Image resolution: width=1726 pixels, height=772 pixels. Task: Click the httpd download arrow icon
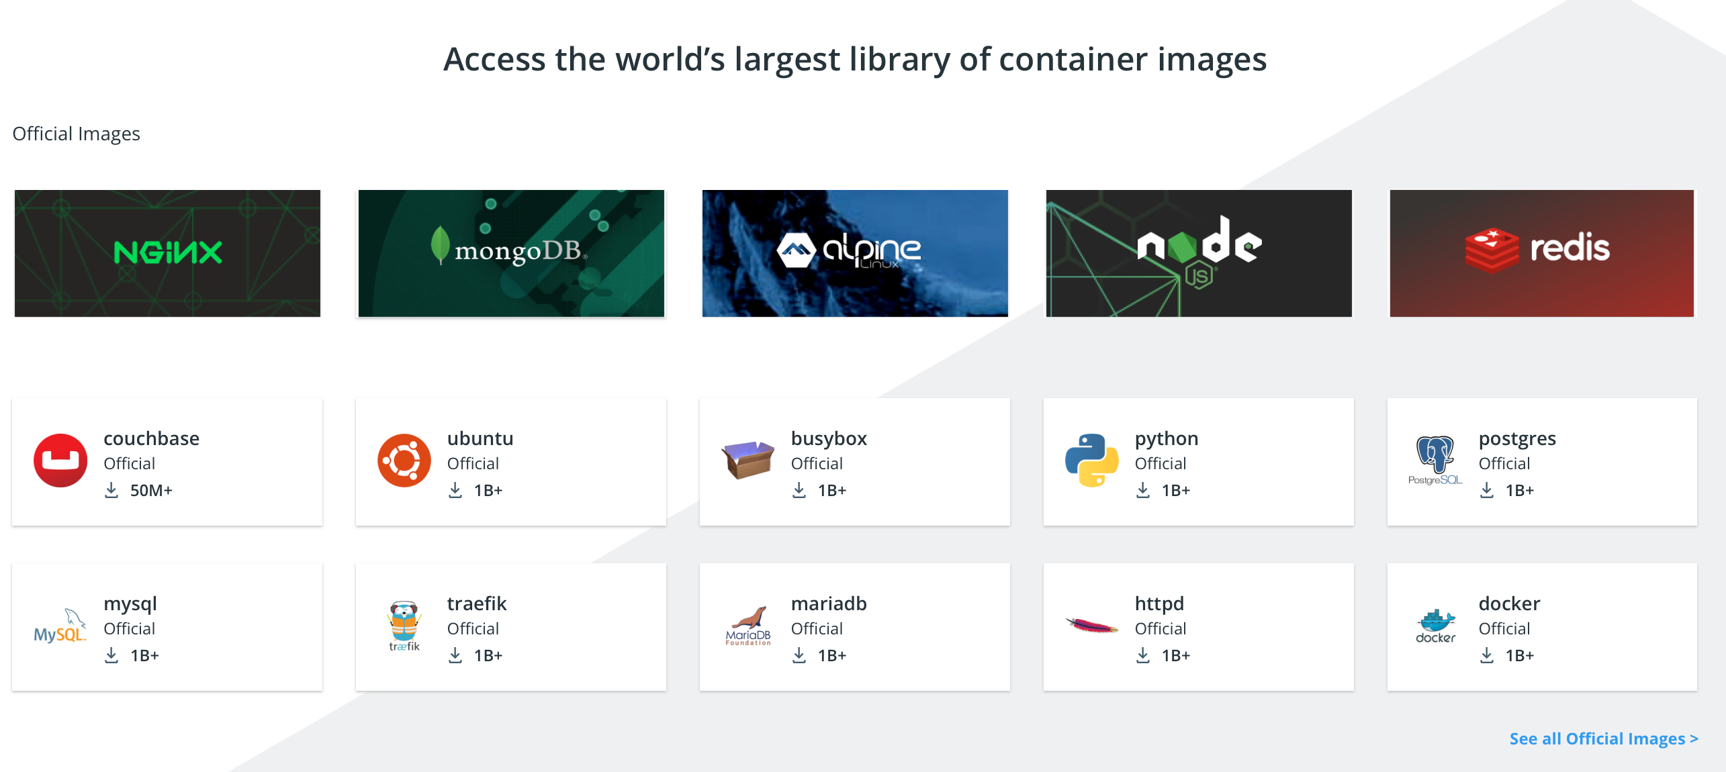1143,656
